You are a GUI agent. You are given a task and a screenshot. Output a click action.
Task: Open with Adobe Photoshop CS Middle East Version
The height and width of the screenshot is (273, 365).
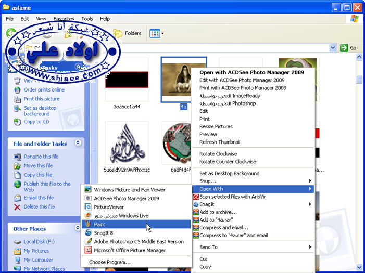pyautogui.click(x=136, y=241)
